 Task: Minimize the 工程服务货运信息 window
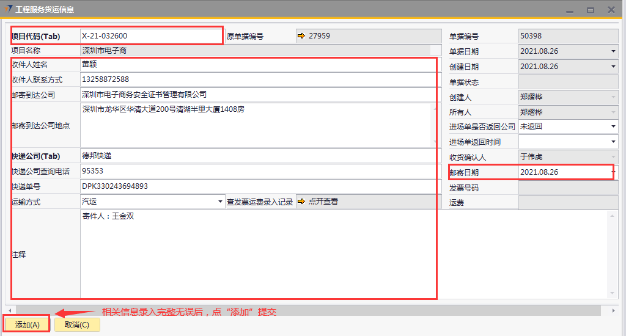(570, 10)
